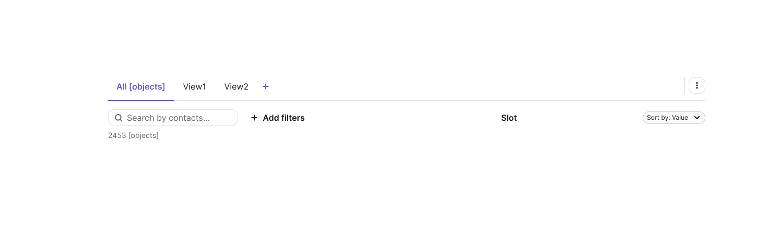
Task: Click the magnifier icon in the search field
Action: 119,118
